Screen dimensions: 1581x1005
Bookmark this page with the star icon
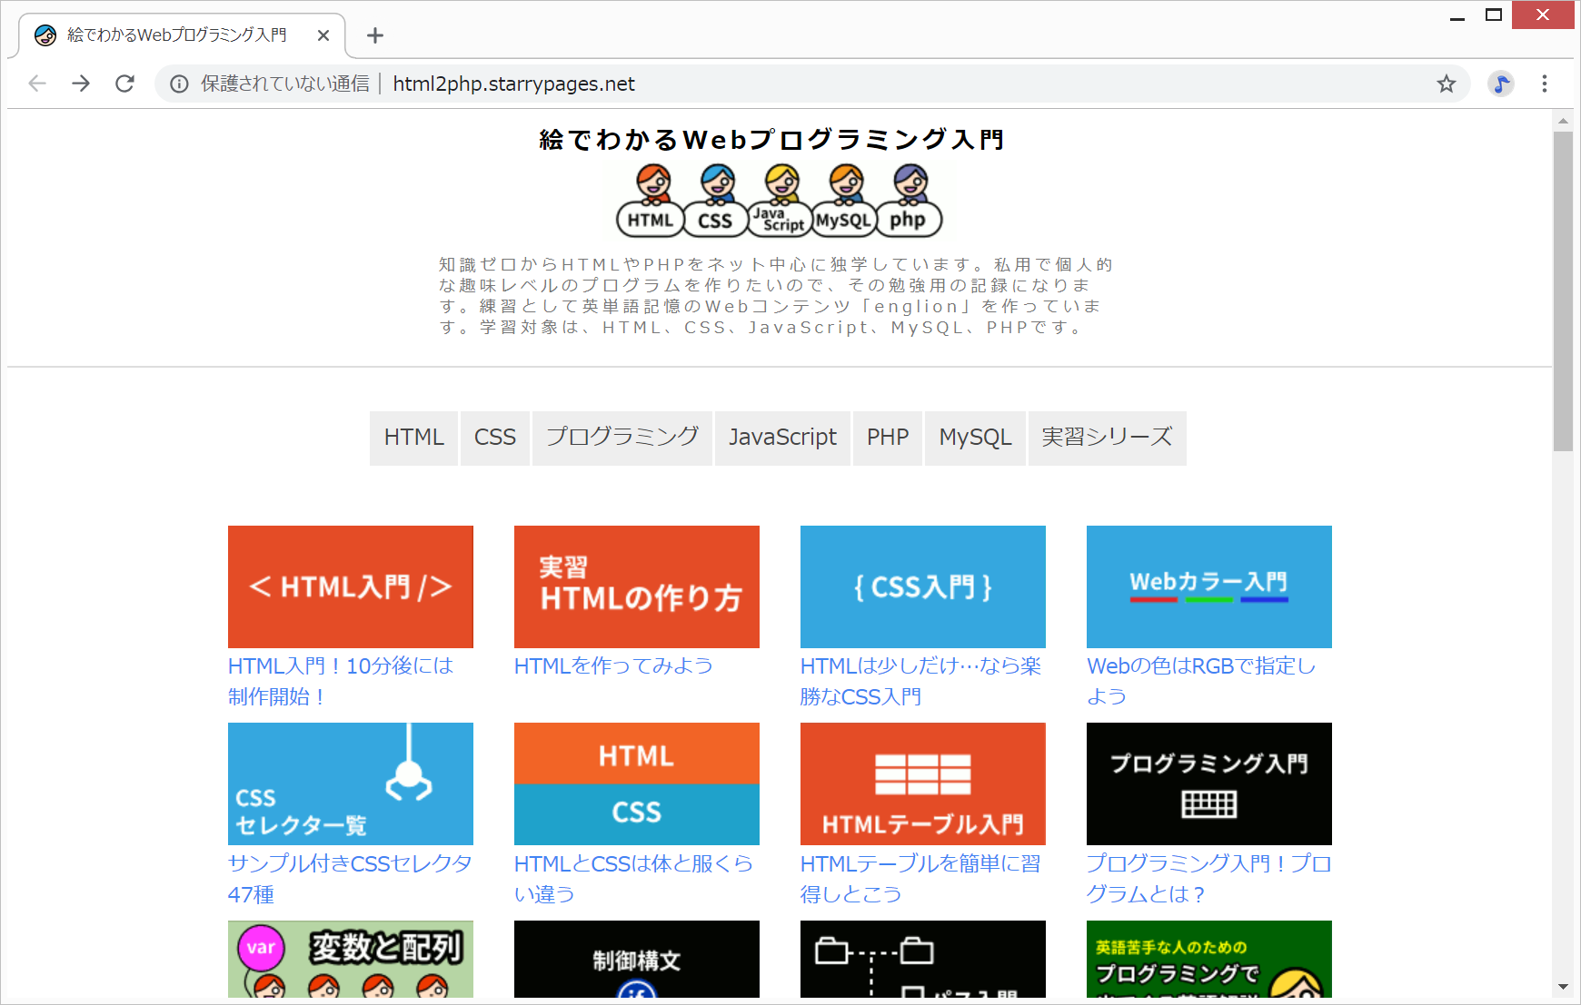pyautogui.click(x=1446, y=84)
